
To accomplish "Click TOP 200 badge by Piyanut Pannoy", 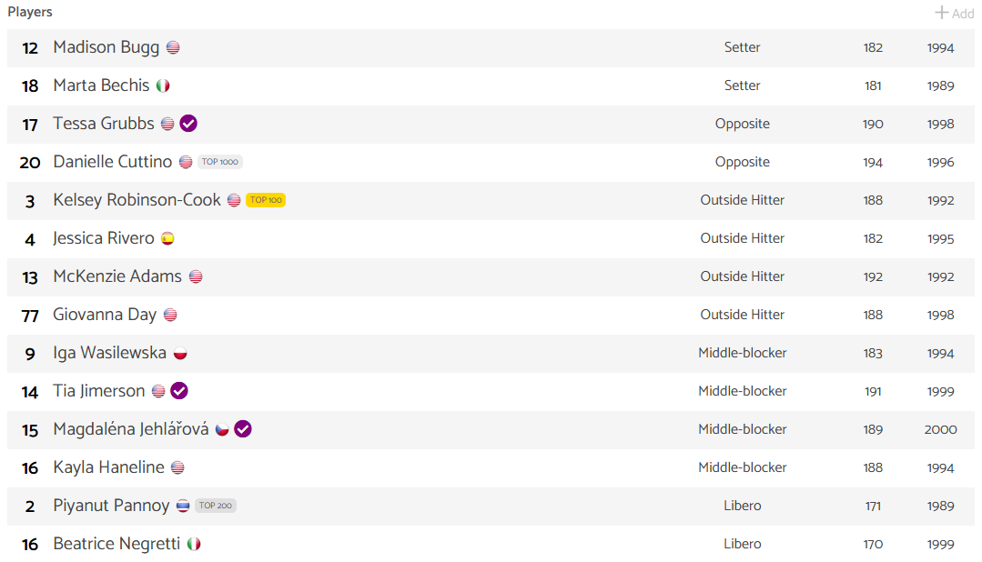I will point(216,505).
